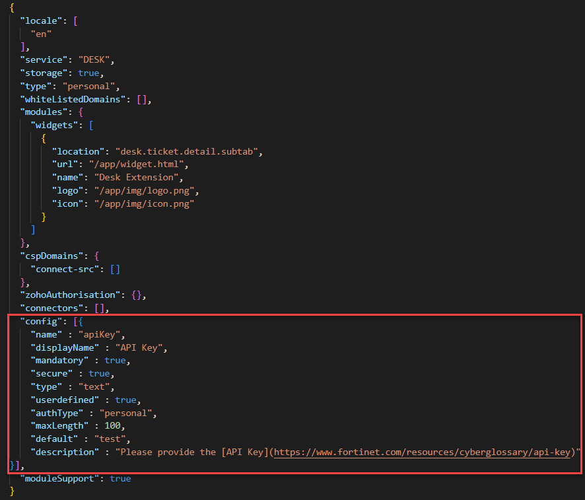
Task: Click the "zohoAuthorisation" key
Action: [70, 295]
